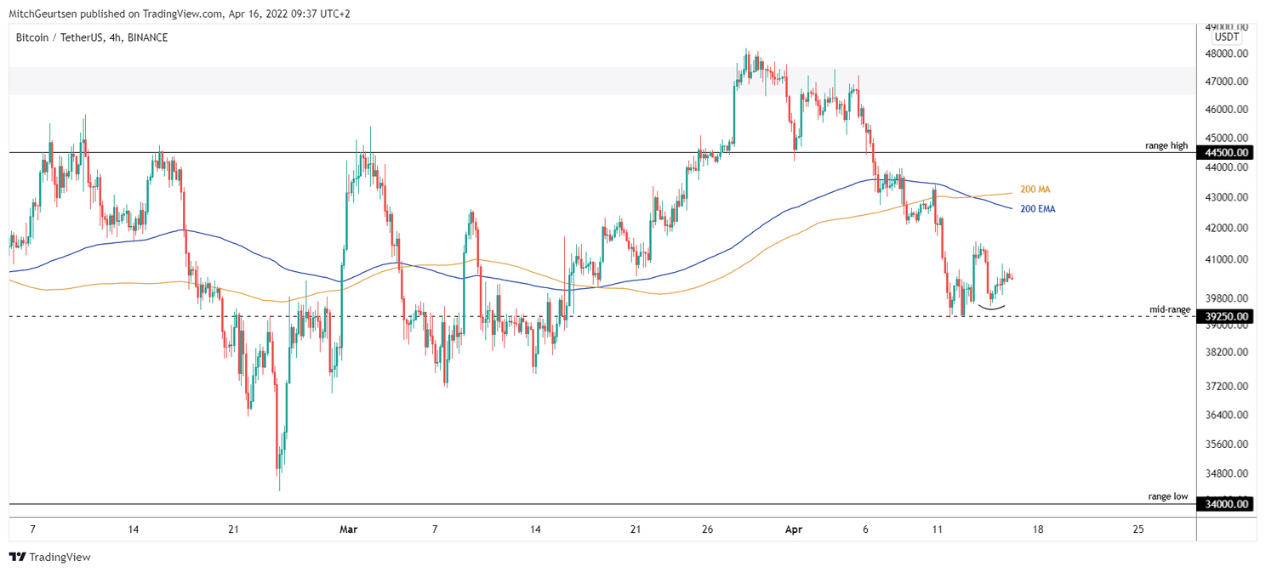1266x572 pixels.
Task: Click the 42000.00 price axis value
Action: [1226, 228]
